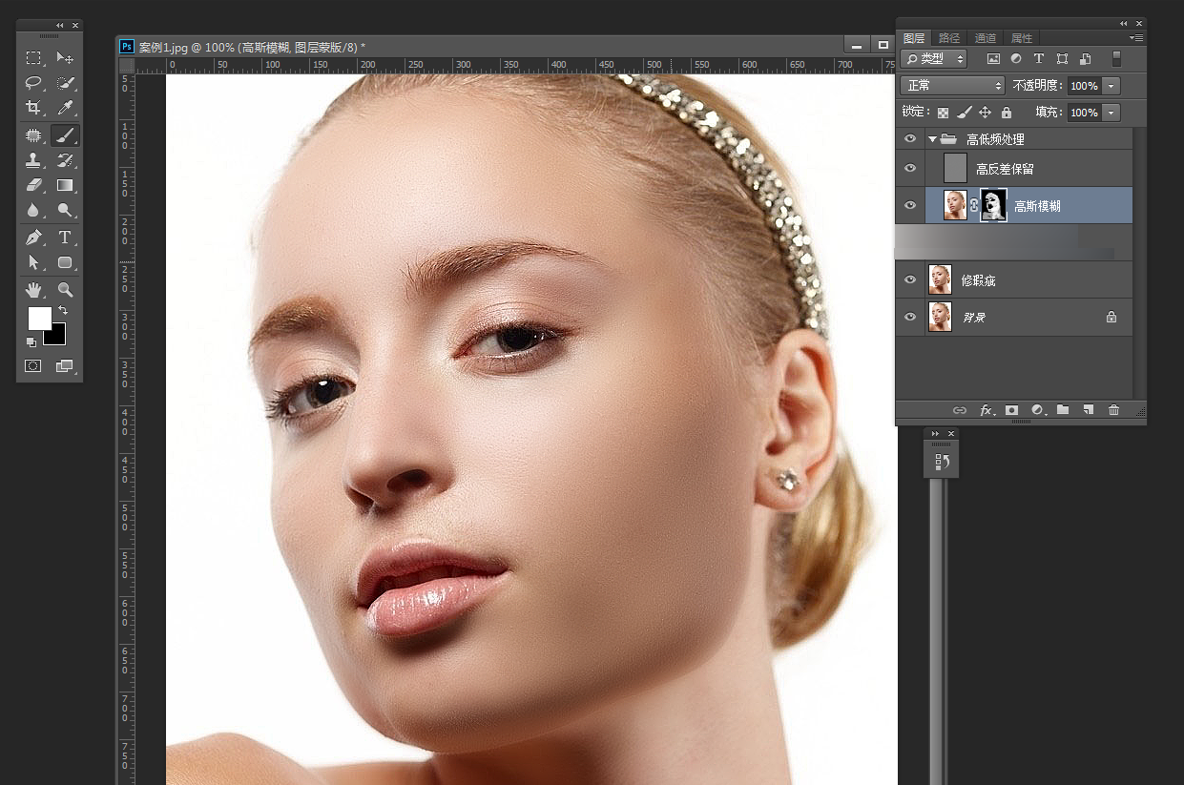
Task: Open the History panel icon
Action: tap(942, 462)
